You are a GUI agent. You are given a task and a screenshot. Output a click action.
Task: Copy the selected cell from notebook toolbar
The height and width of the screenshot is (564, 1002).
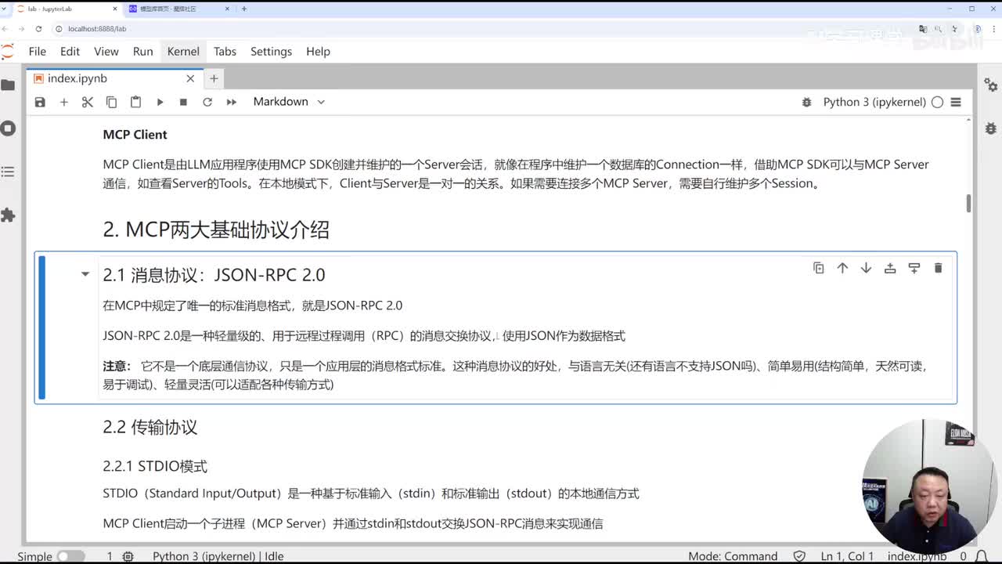111,102
